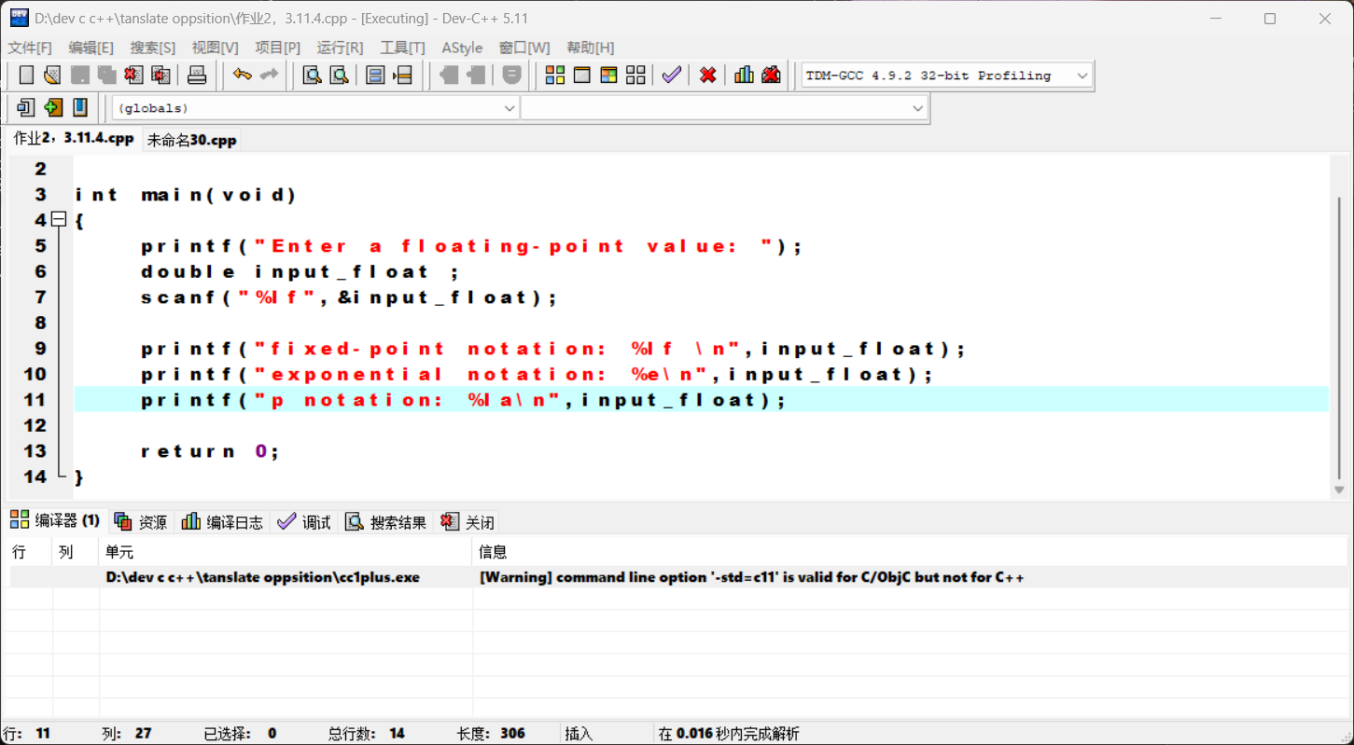Stop execution with the red X icon
The image size is (1354, 745).
tap(708, 76)
